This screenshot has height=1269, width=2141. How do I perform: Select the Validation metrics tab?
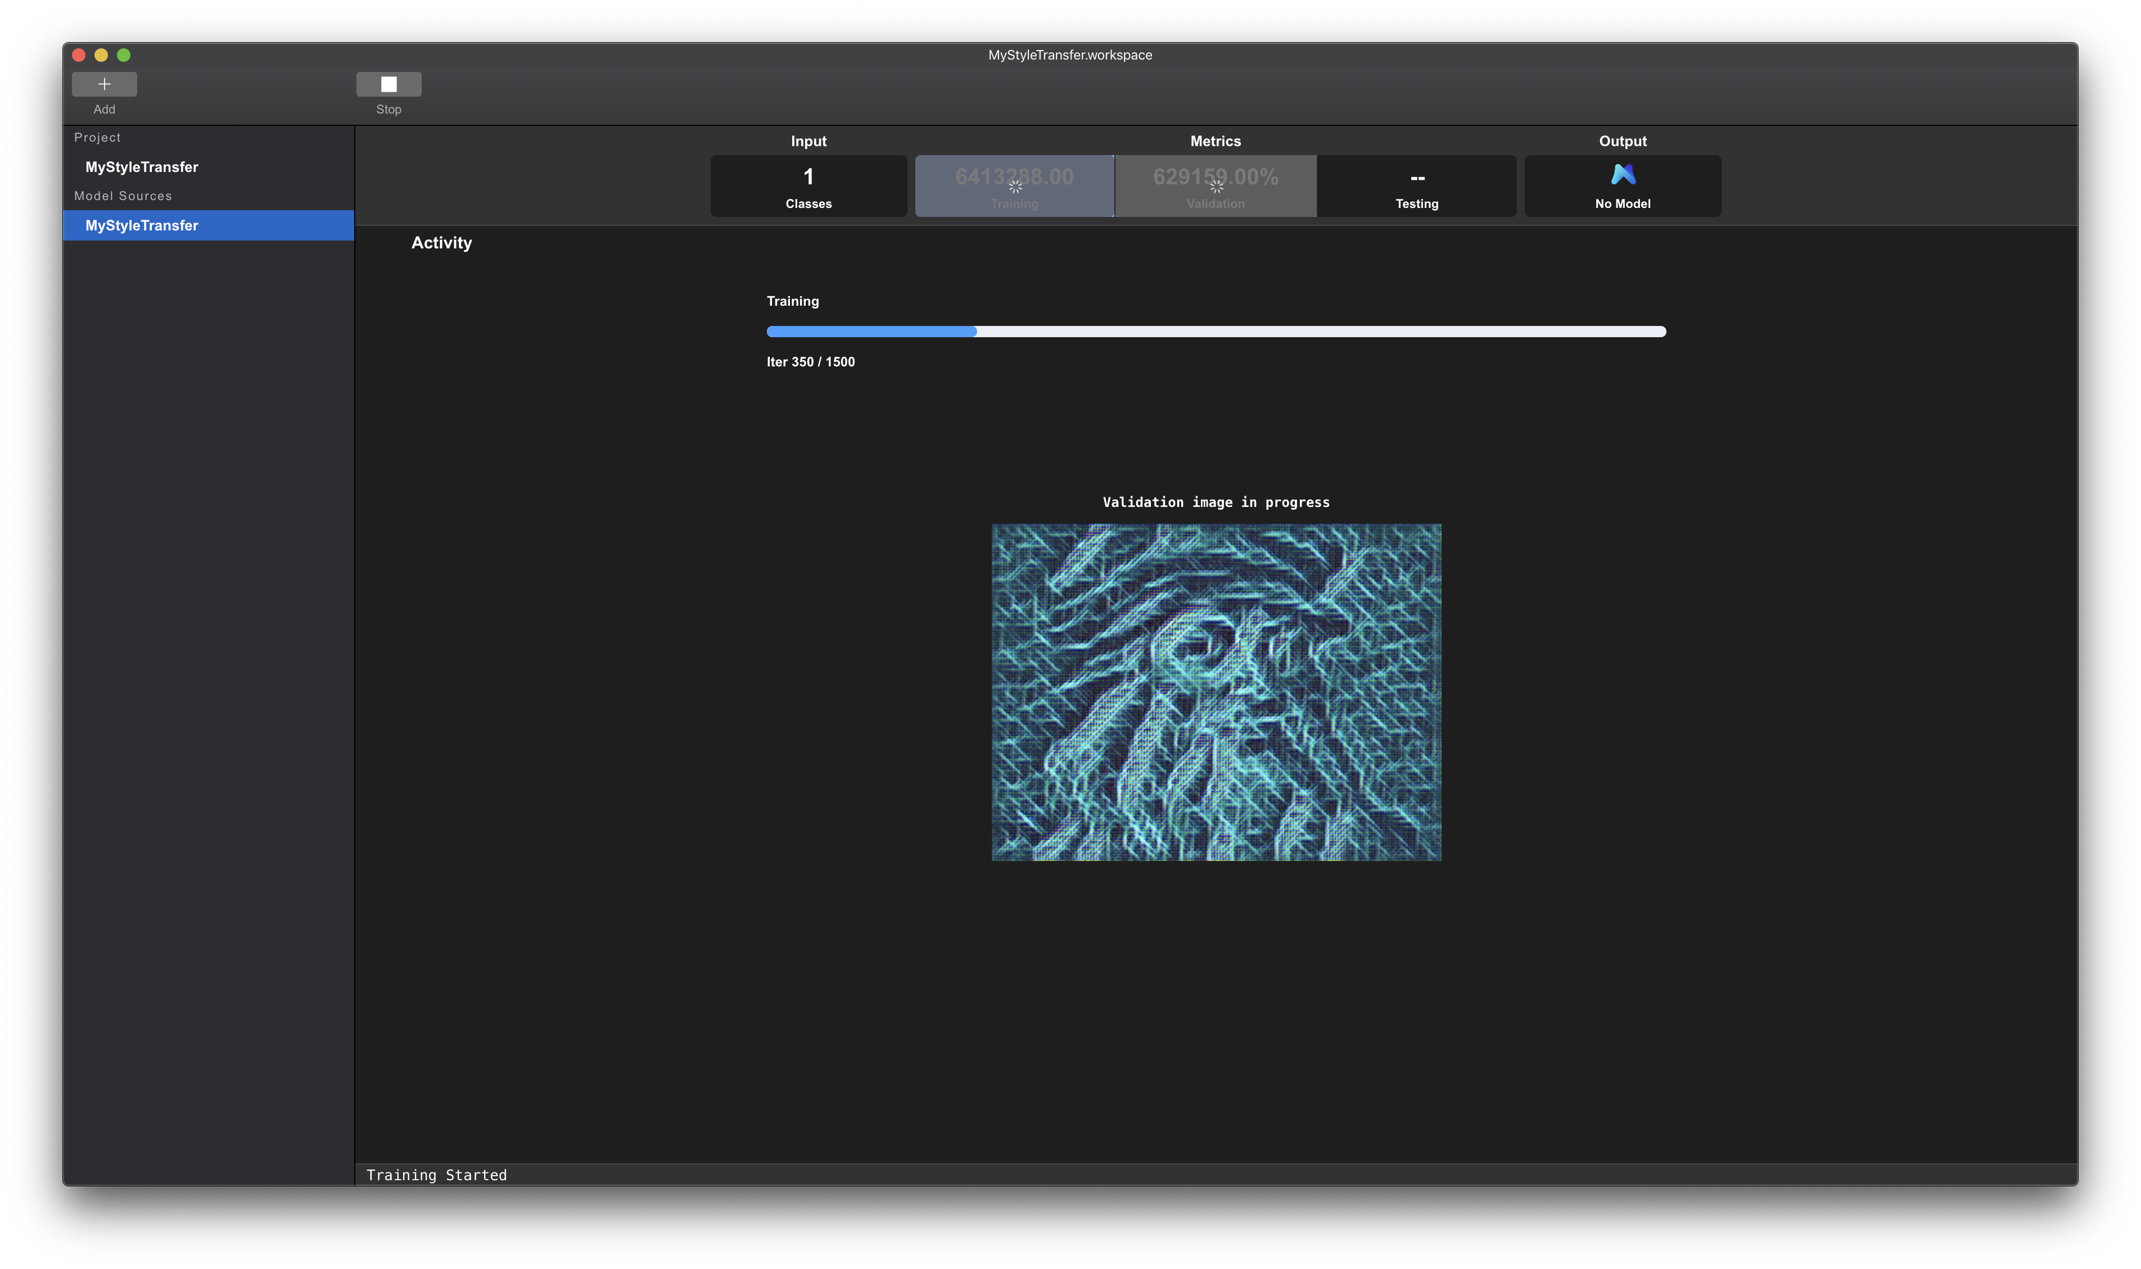[1216, 205]
